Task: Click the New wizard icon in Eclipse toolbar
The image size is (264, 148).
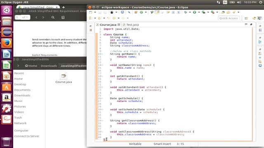Action: [x=91, y=12]
